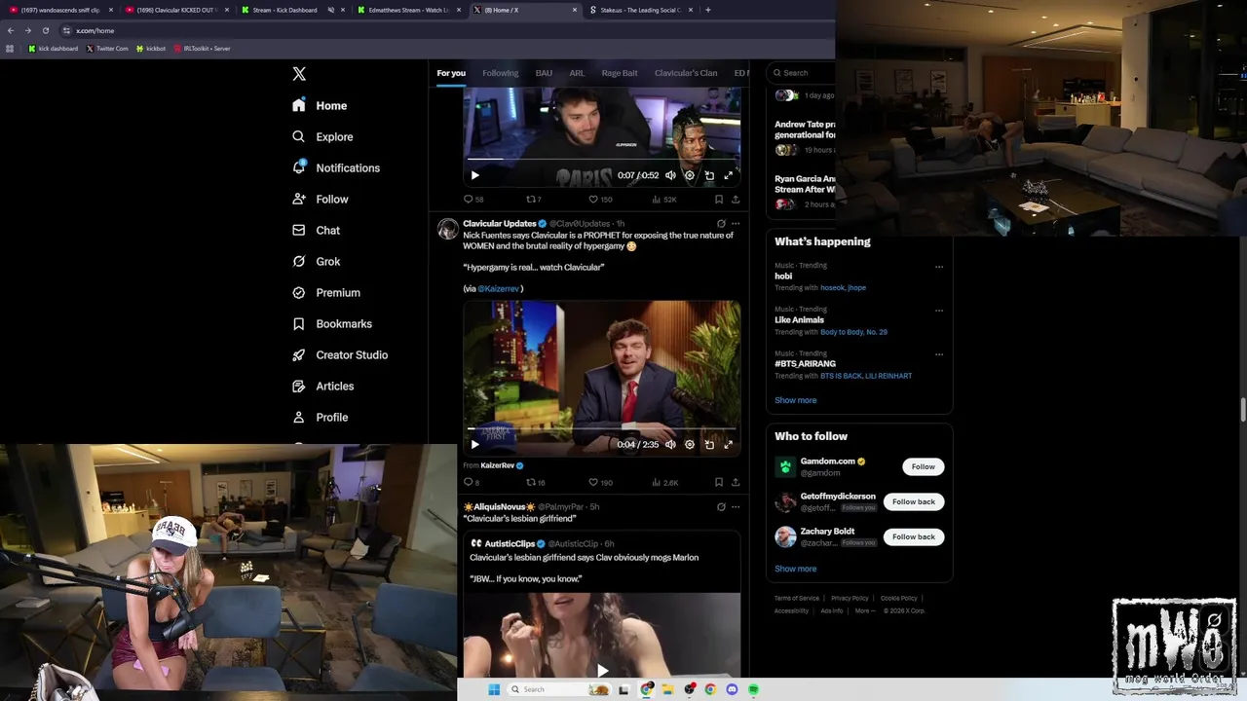Open Explore in the X sidebar

pos(322,137)
